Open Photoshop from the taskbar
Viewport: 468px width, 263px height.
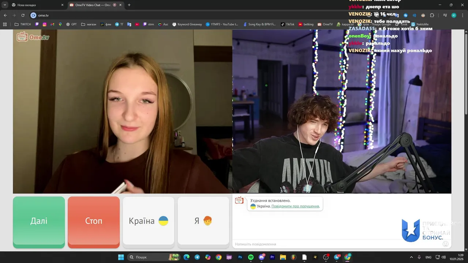click(x=240, y=257)
